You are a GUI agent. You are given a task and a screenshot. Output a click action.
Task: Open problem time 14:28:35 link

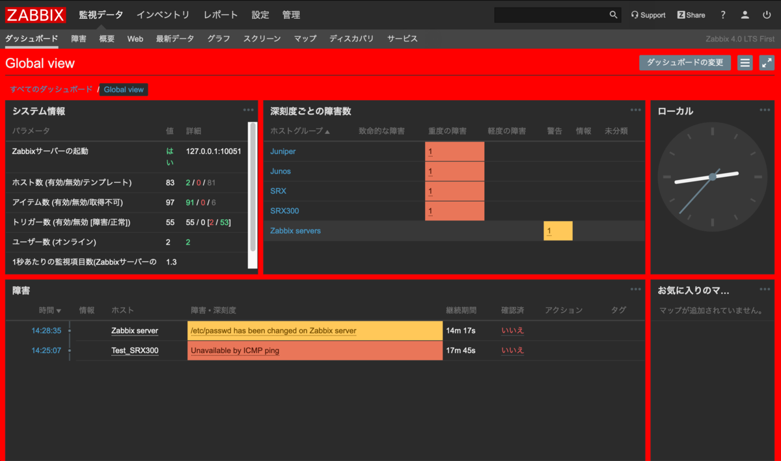click(x=46, y=330)
